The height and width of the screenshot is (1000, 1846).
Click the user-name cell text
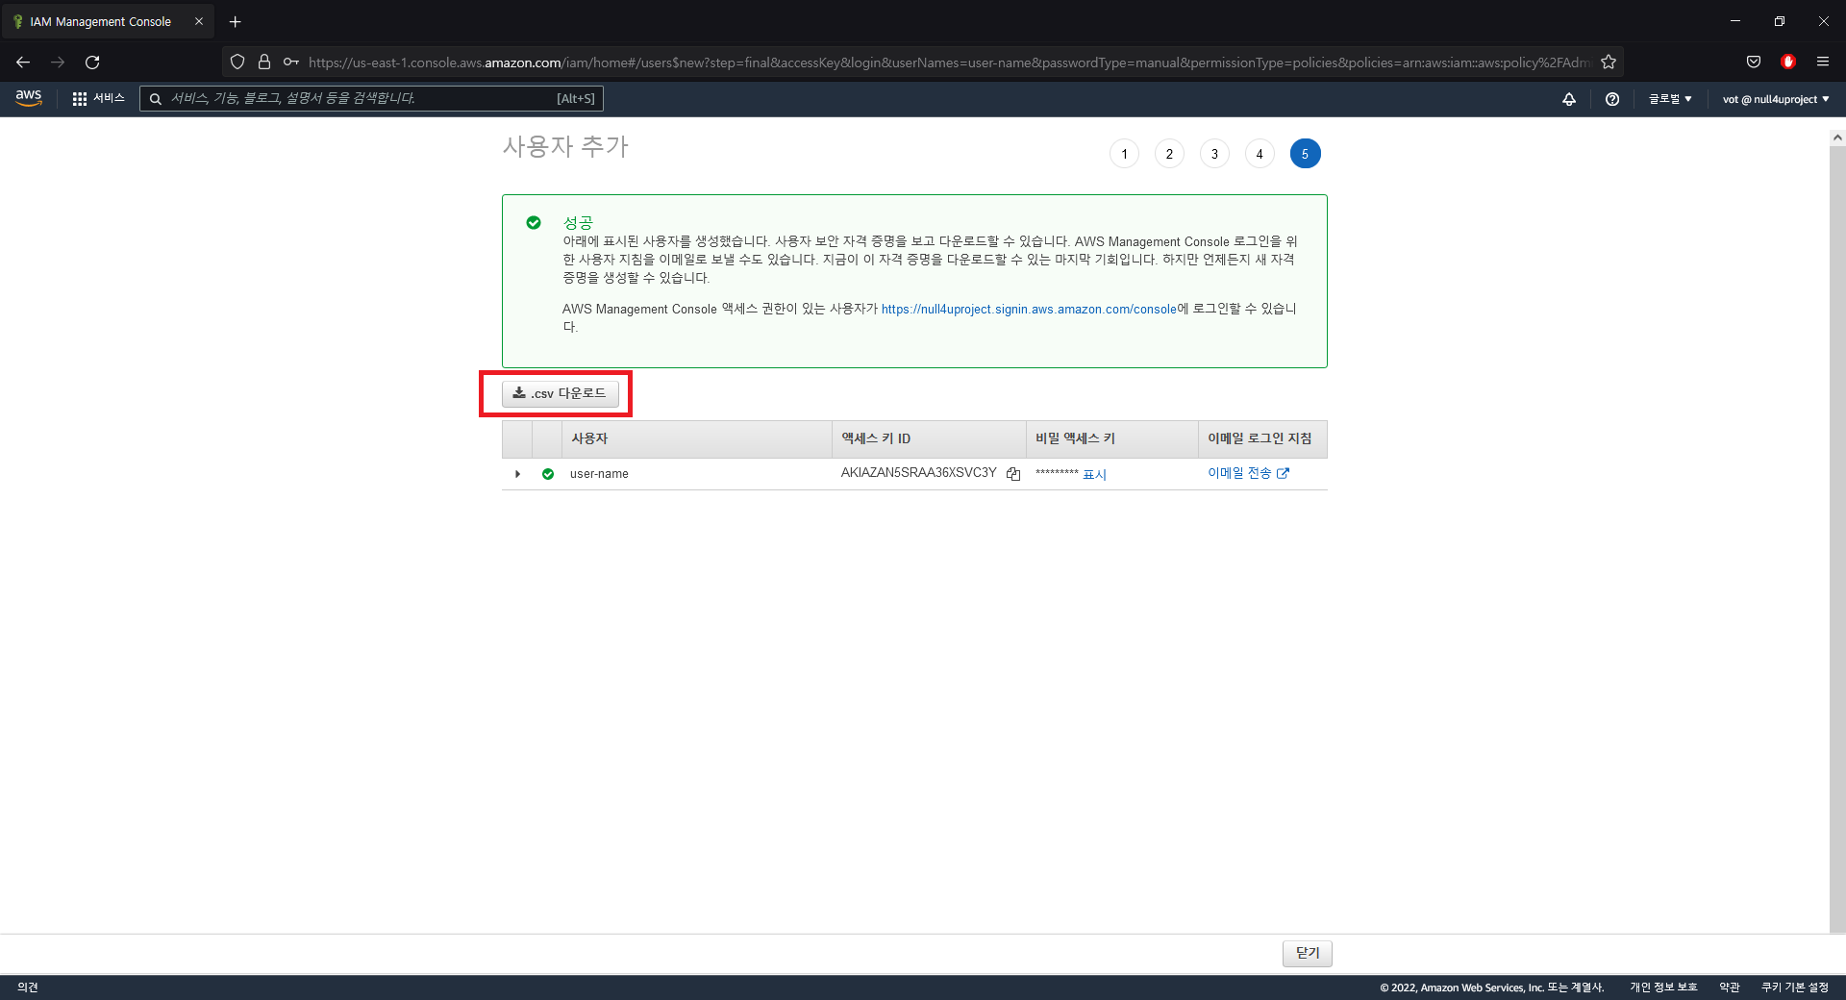click(599, 474)
